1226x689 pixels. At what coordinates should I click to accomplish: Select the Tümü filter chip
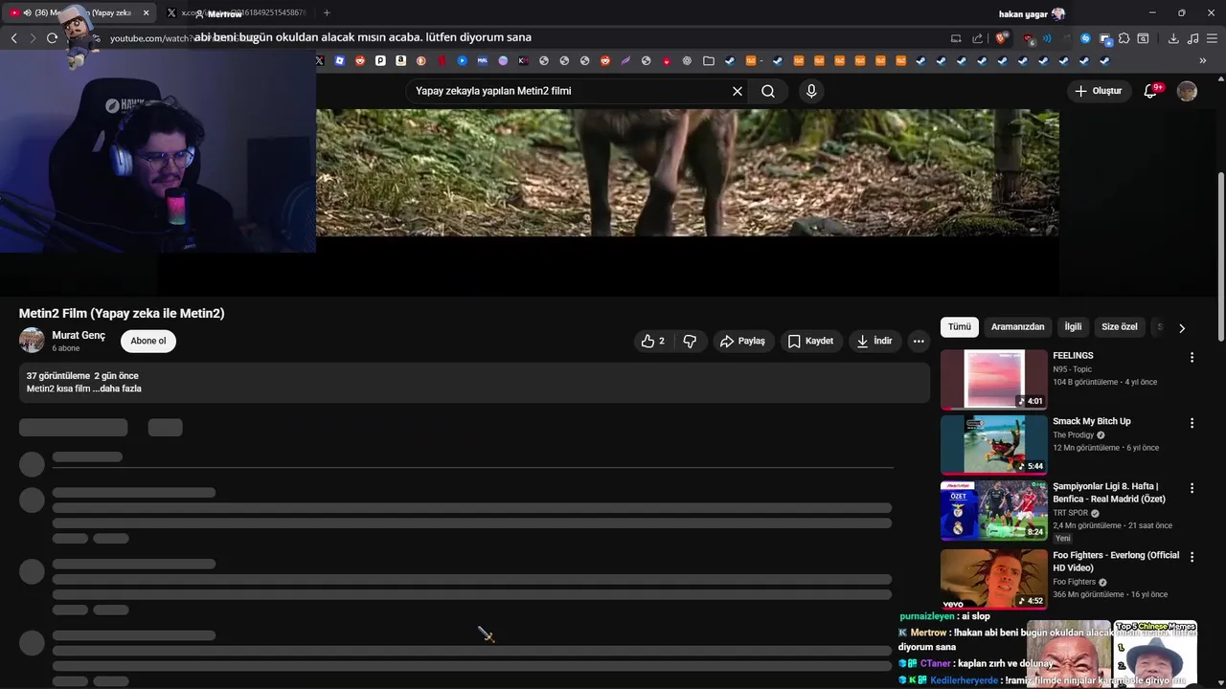click(960, 327)
